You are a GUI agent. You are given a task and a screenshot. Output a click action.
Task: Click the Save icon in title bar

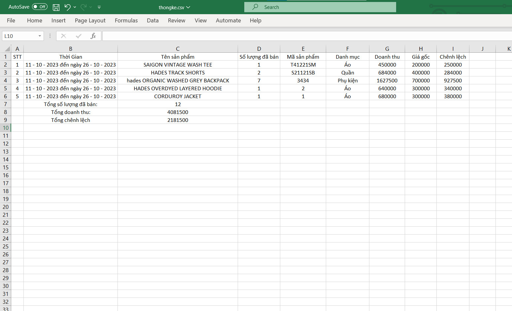56,7
